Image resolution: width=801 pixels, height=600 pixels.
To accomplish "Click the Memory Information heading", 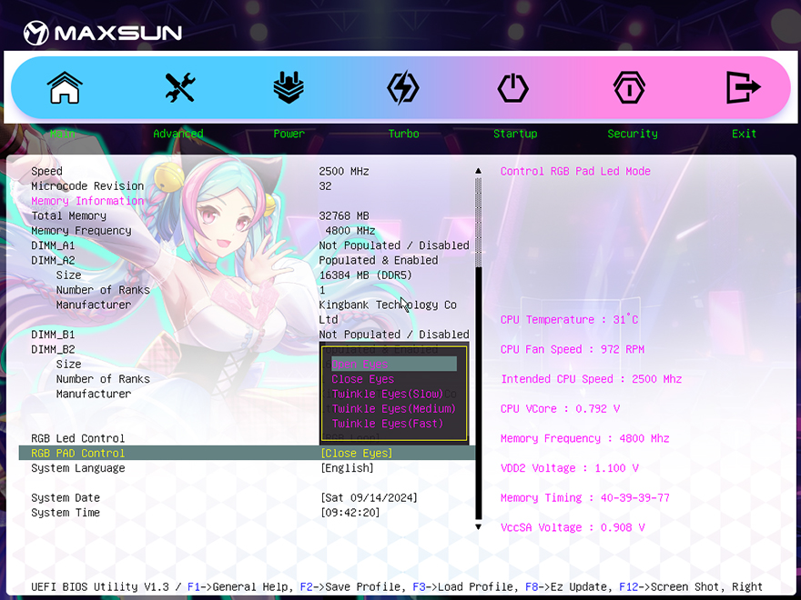I will pyautogui.click(x=87, y=201).
